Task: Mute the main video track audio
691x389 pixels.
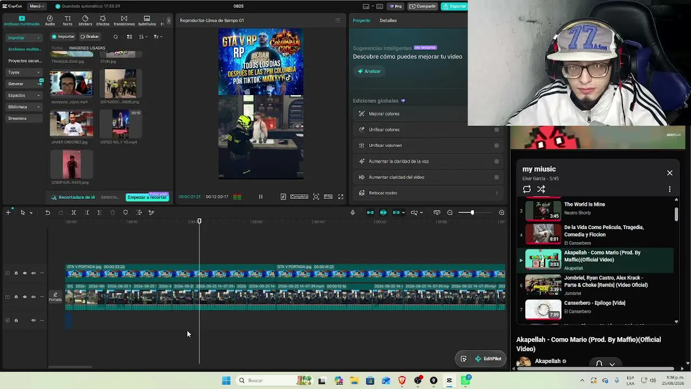Action: (x=33, y=297)
